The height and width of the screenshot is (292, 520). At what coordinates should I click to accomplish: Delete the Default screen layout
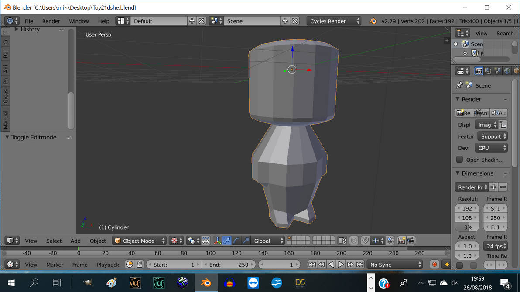click(201, 21)
